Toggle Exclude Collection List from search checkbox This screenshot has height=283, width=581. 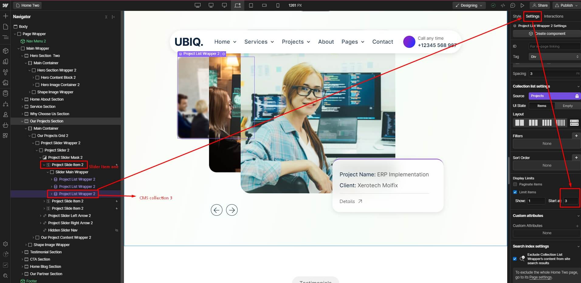click(515, 259)
